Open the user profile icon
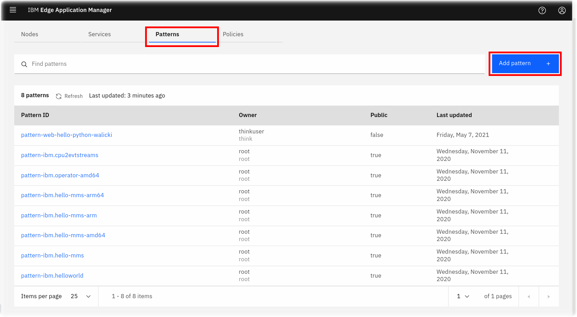Image resolution: width=577 pixels, height=317 pixels. [x=562, y=10]
